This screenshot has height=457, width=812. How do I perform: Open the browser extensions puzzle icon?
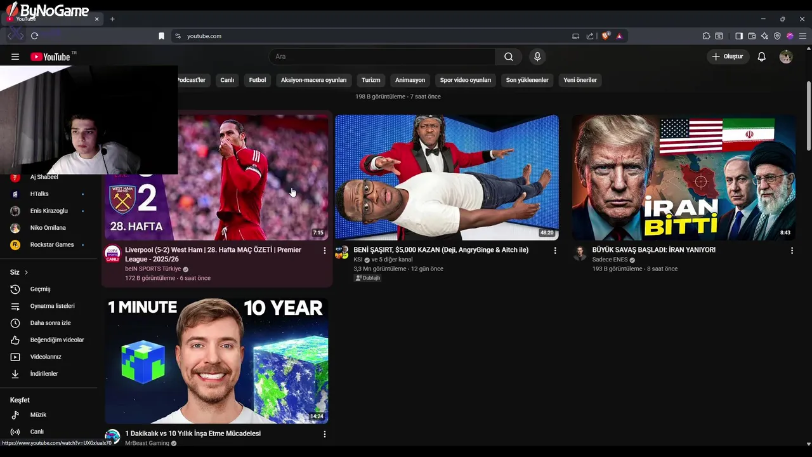point(706,36)
